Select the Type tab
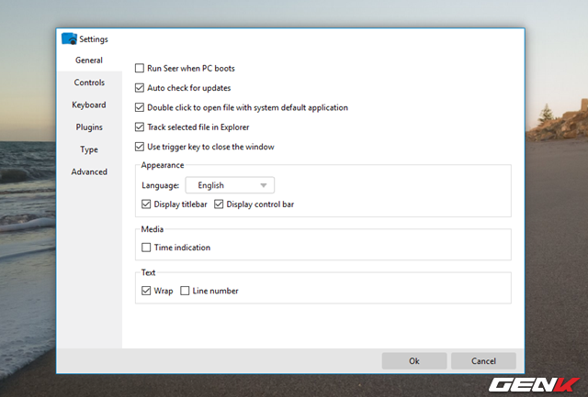588x397 pixels. [89, 149]
